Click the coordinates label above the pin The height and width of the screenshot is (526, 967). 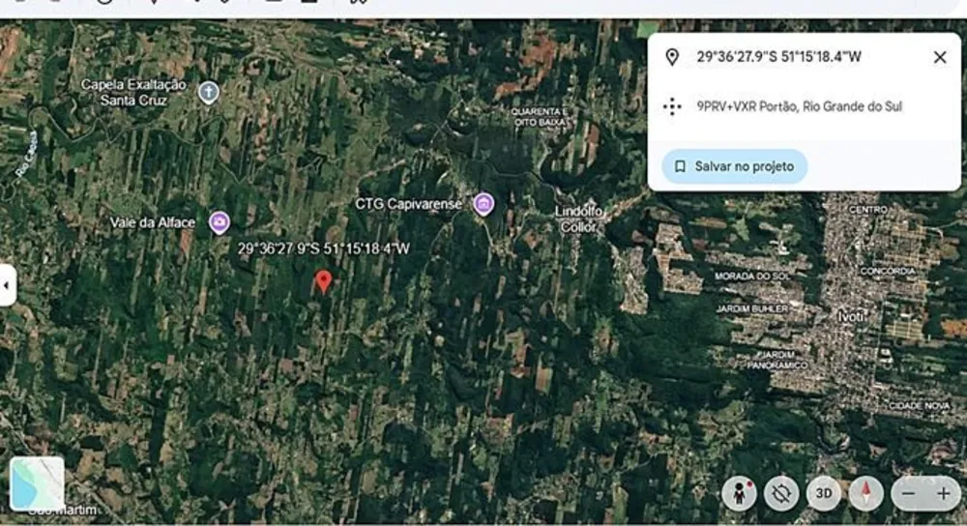(323, 248)
